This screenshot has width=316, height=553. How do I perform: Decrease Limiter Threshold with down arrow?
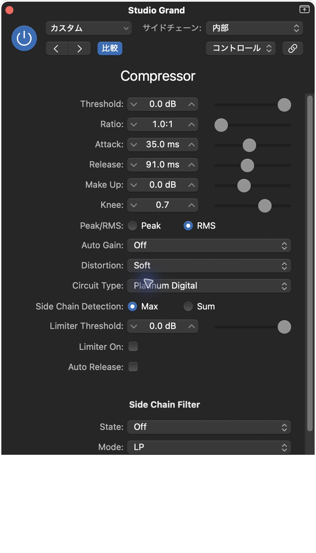[134, 326]
